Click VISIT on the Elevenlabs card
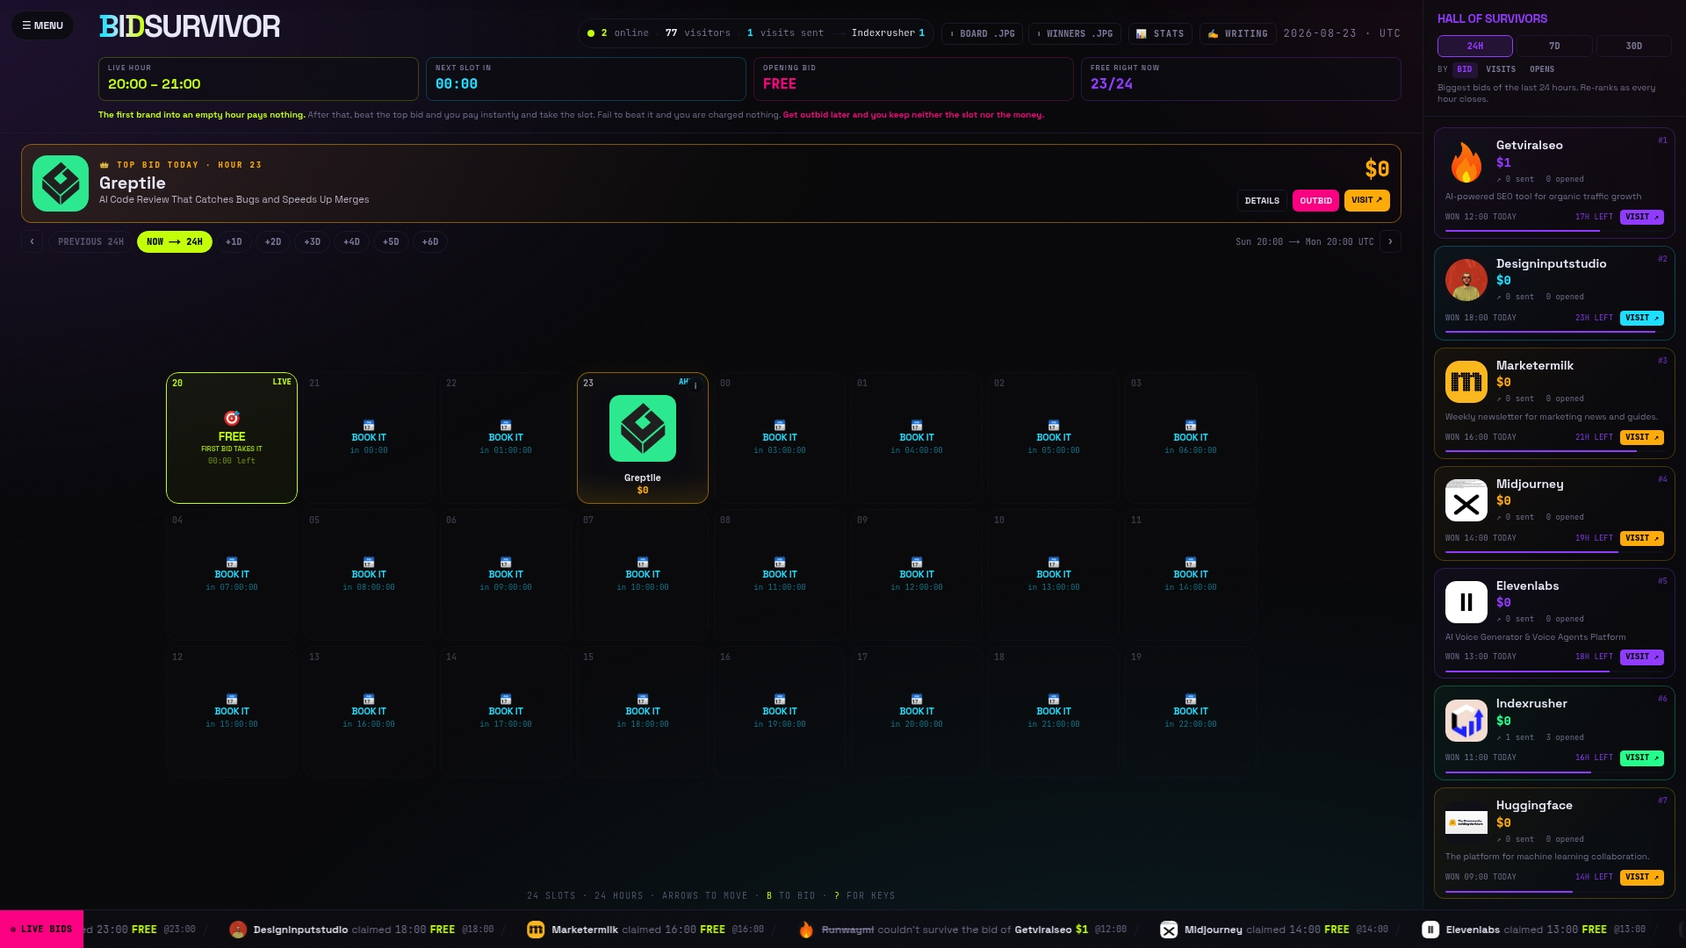The image size is (1686, 948). (1642, 657)
